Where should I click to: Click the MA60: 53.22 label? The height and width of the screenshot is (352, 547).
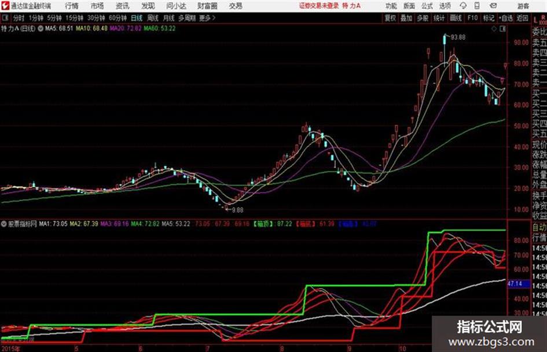(159, 28)
